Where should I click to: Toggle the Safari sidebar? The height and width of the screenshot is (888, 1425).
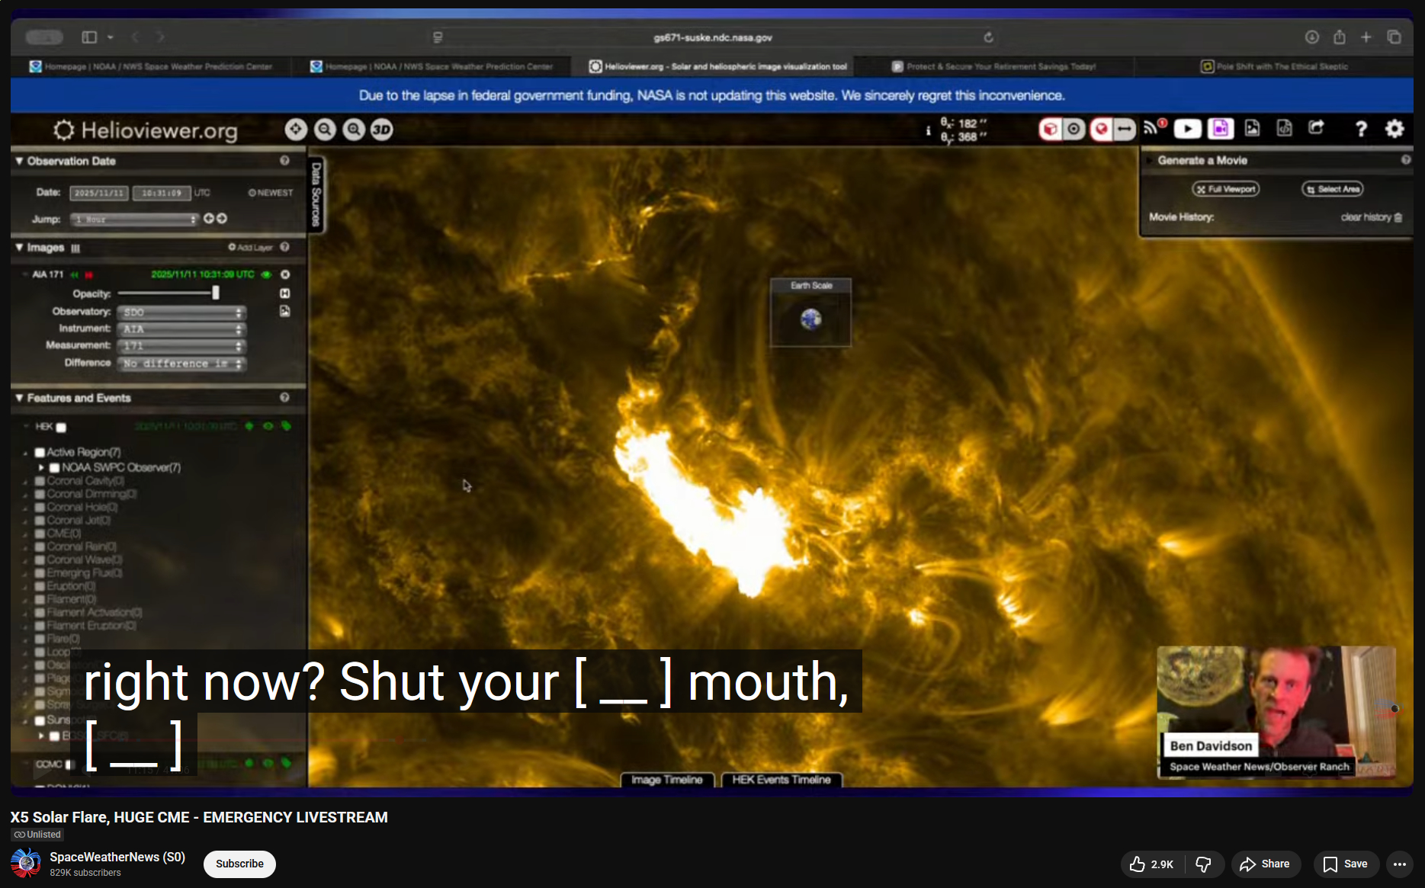(89, 37)
